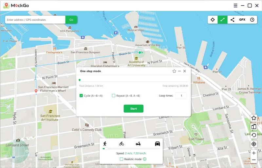Screen dimensions: 262x168
Task: Select the teleport mode crosshair icon
Action: pyautogui.click(x=213, y=20)
